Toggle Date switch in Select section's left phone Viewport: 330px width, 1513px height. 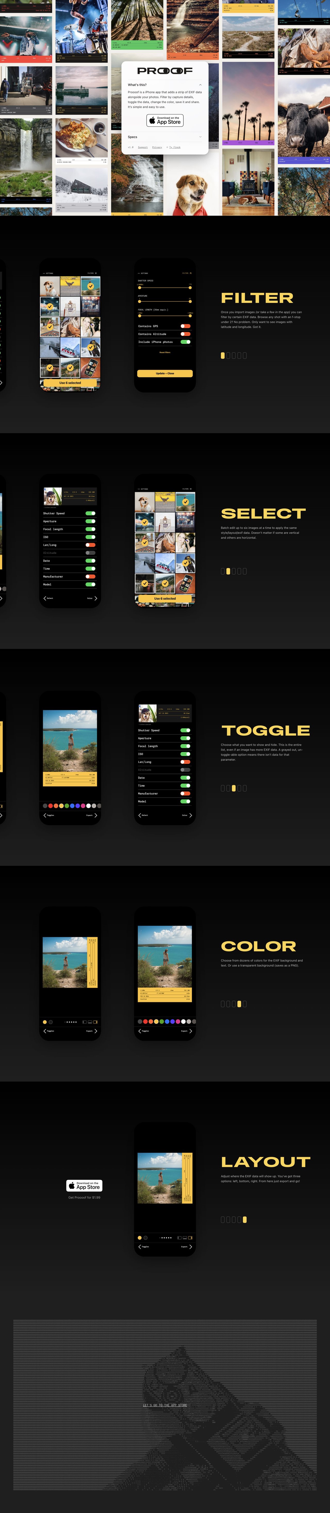[90, 560]
